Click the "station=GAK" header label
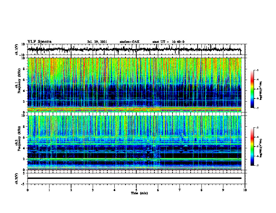 (x=130, y=42)
